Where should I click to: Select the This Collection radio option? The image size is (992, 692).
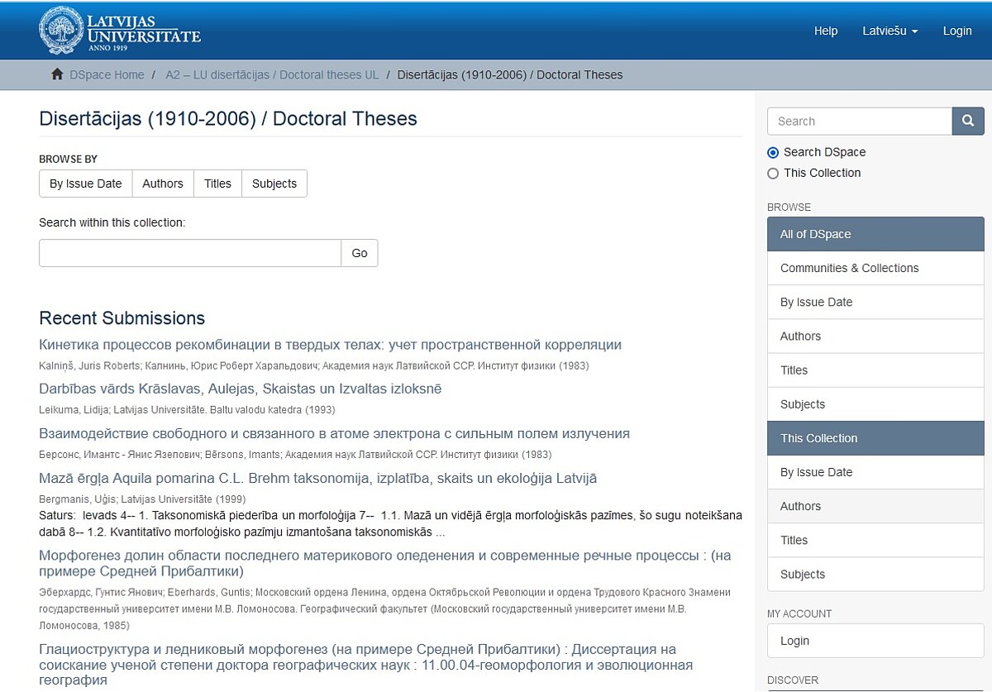point(773,173)
